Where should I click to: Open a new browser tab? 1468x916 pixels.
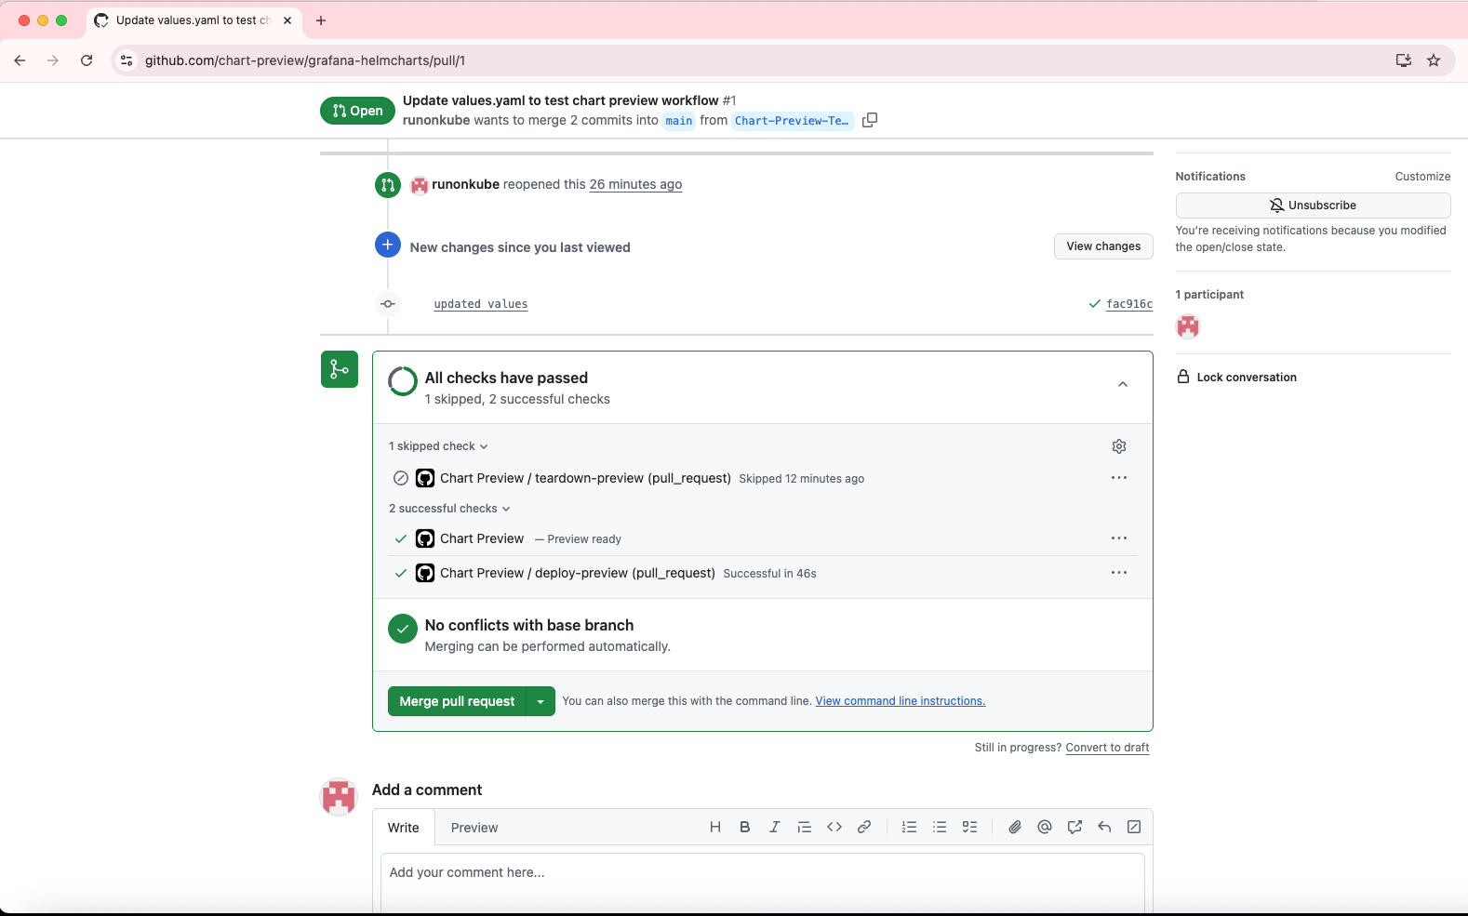pos(321,20)
